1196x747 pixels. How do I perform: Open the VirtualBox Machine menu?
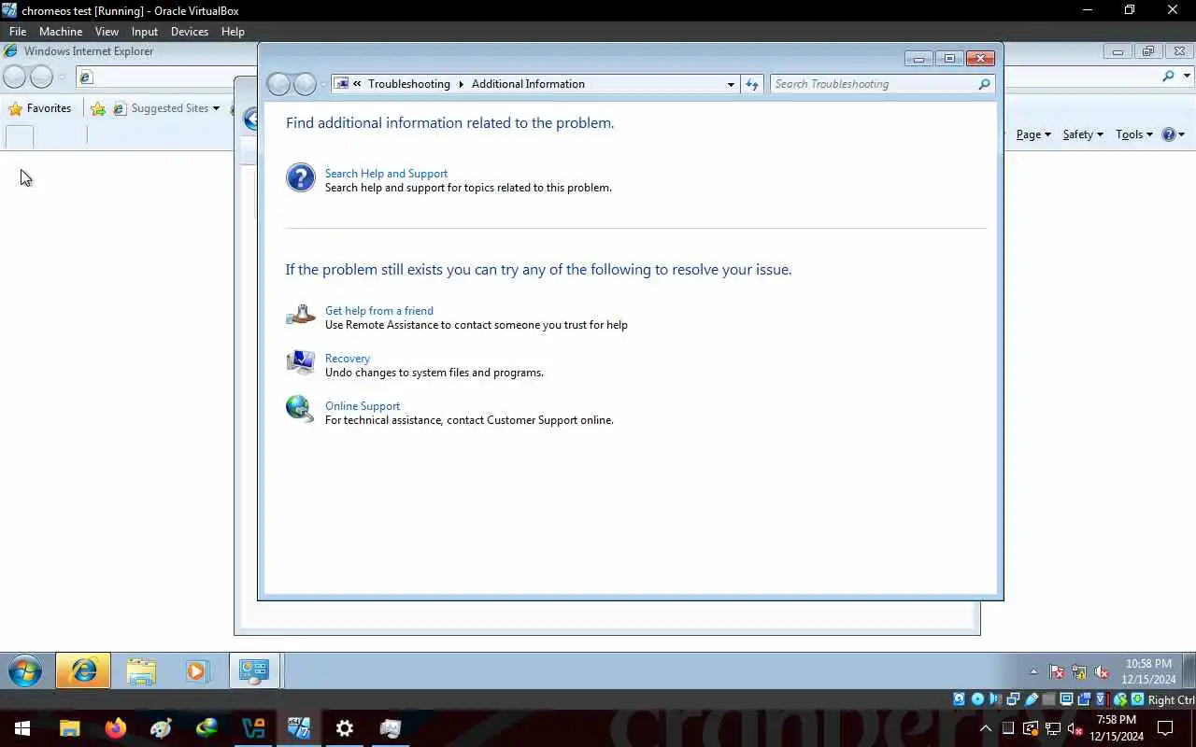pos(61,31)
